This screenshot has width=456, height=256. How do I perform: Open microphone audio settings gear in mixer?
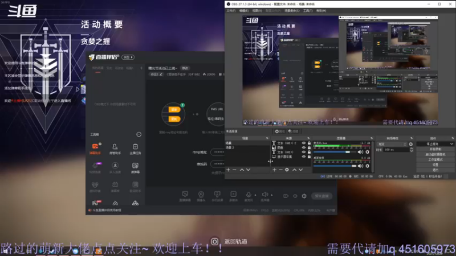(x=368, y=152)
